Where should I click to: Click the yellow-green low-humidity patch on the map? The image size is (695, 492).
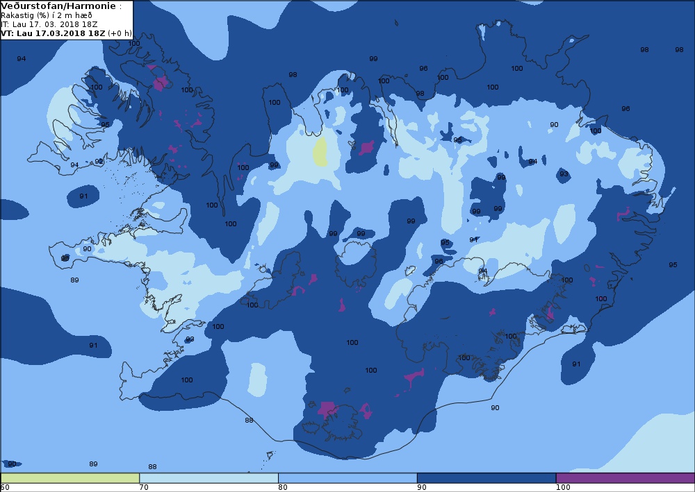click(320, 152)
